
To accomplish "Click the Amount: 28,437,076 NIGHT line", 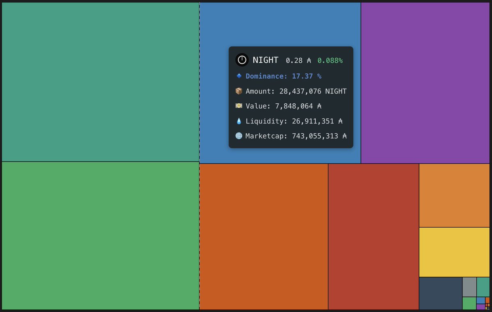I will [296, 91].
